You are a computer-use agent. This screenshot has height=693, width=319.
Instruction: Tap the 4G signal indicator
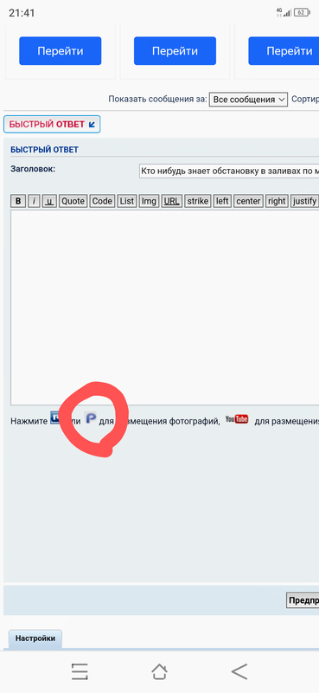tap(284, 12)
